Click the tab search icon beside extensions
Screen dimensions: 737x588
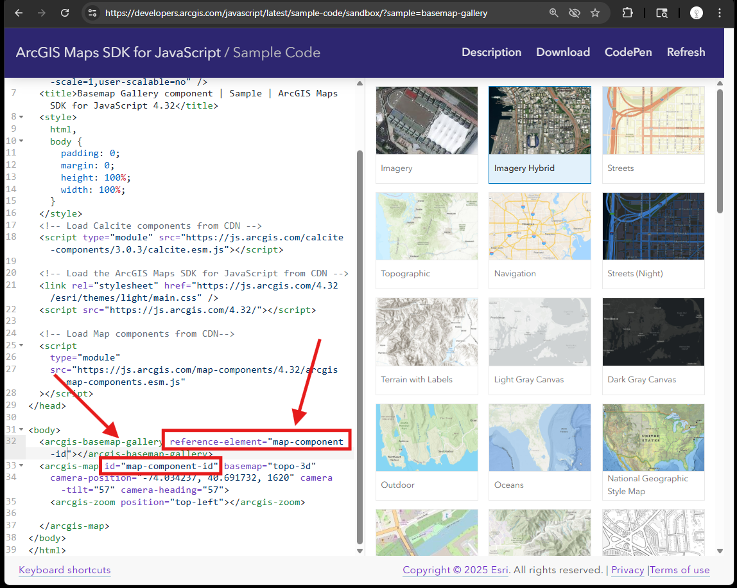click(662, 13)
